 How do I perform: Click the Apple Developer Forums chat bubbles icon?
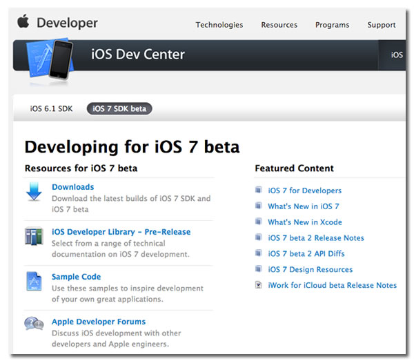coord(34,324)
